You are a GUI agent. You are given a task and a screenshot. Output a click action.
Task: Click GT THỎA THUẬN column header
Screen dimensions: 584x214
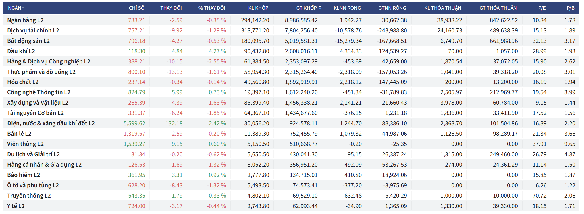pos(498,8)
